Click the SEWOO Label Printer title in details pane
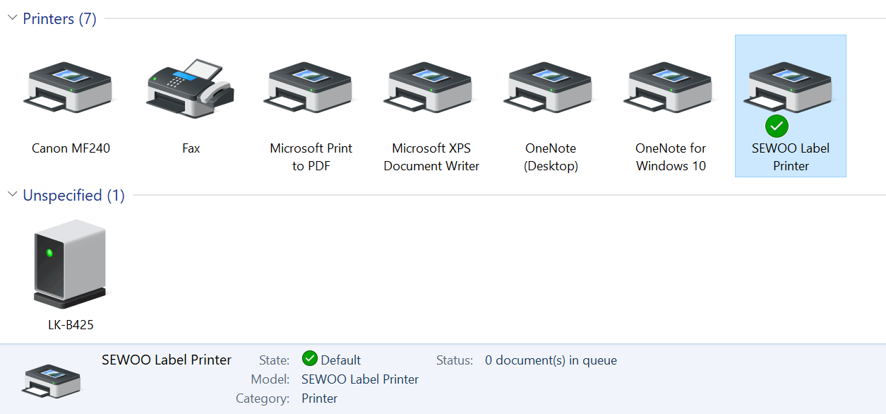886x414 pixels. (x=167, y=360)
